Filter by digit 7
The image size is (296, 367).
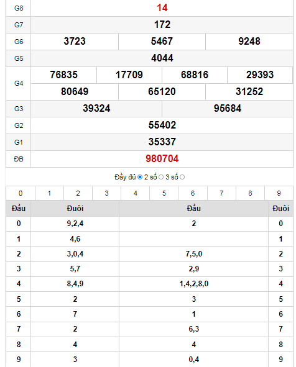221,193
